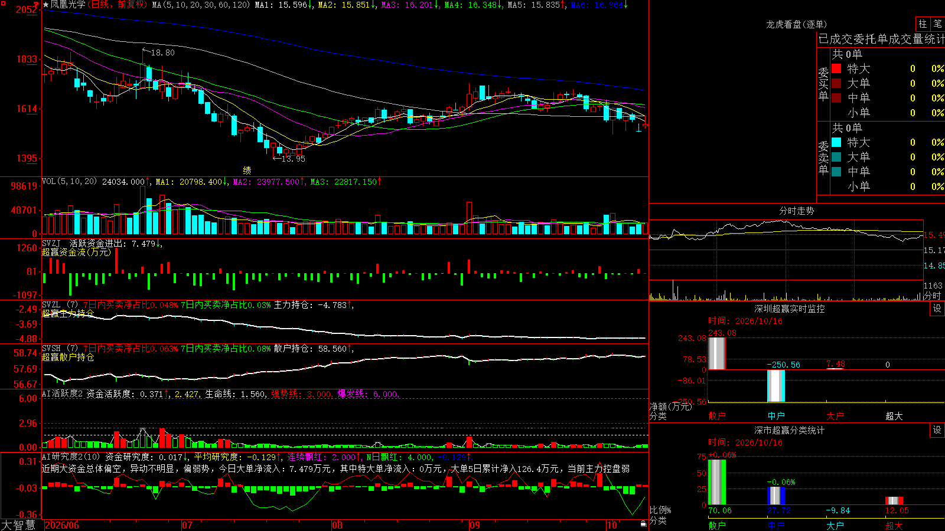Click the 散户 bar in real-time monitor
This screenshot has height=531, width=945.
click(x=716, y=353)
